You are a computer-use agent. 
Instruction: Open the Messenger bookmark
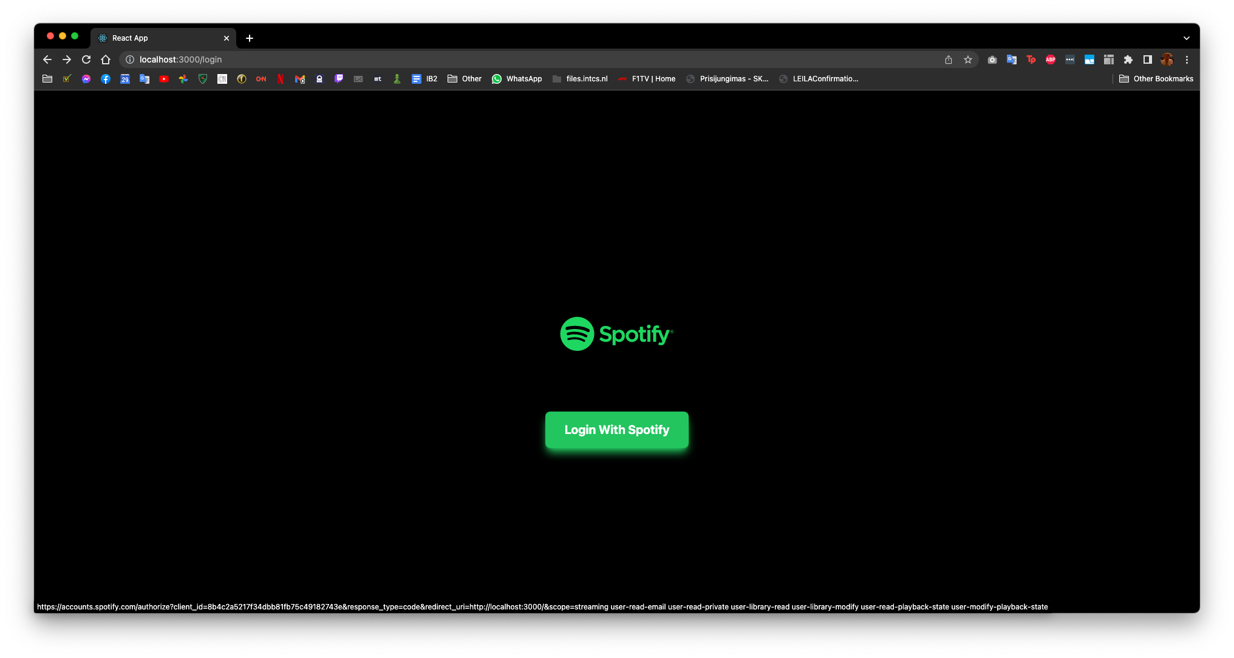coord(86,79)
